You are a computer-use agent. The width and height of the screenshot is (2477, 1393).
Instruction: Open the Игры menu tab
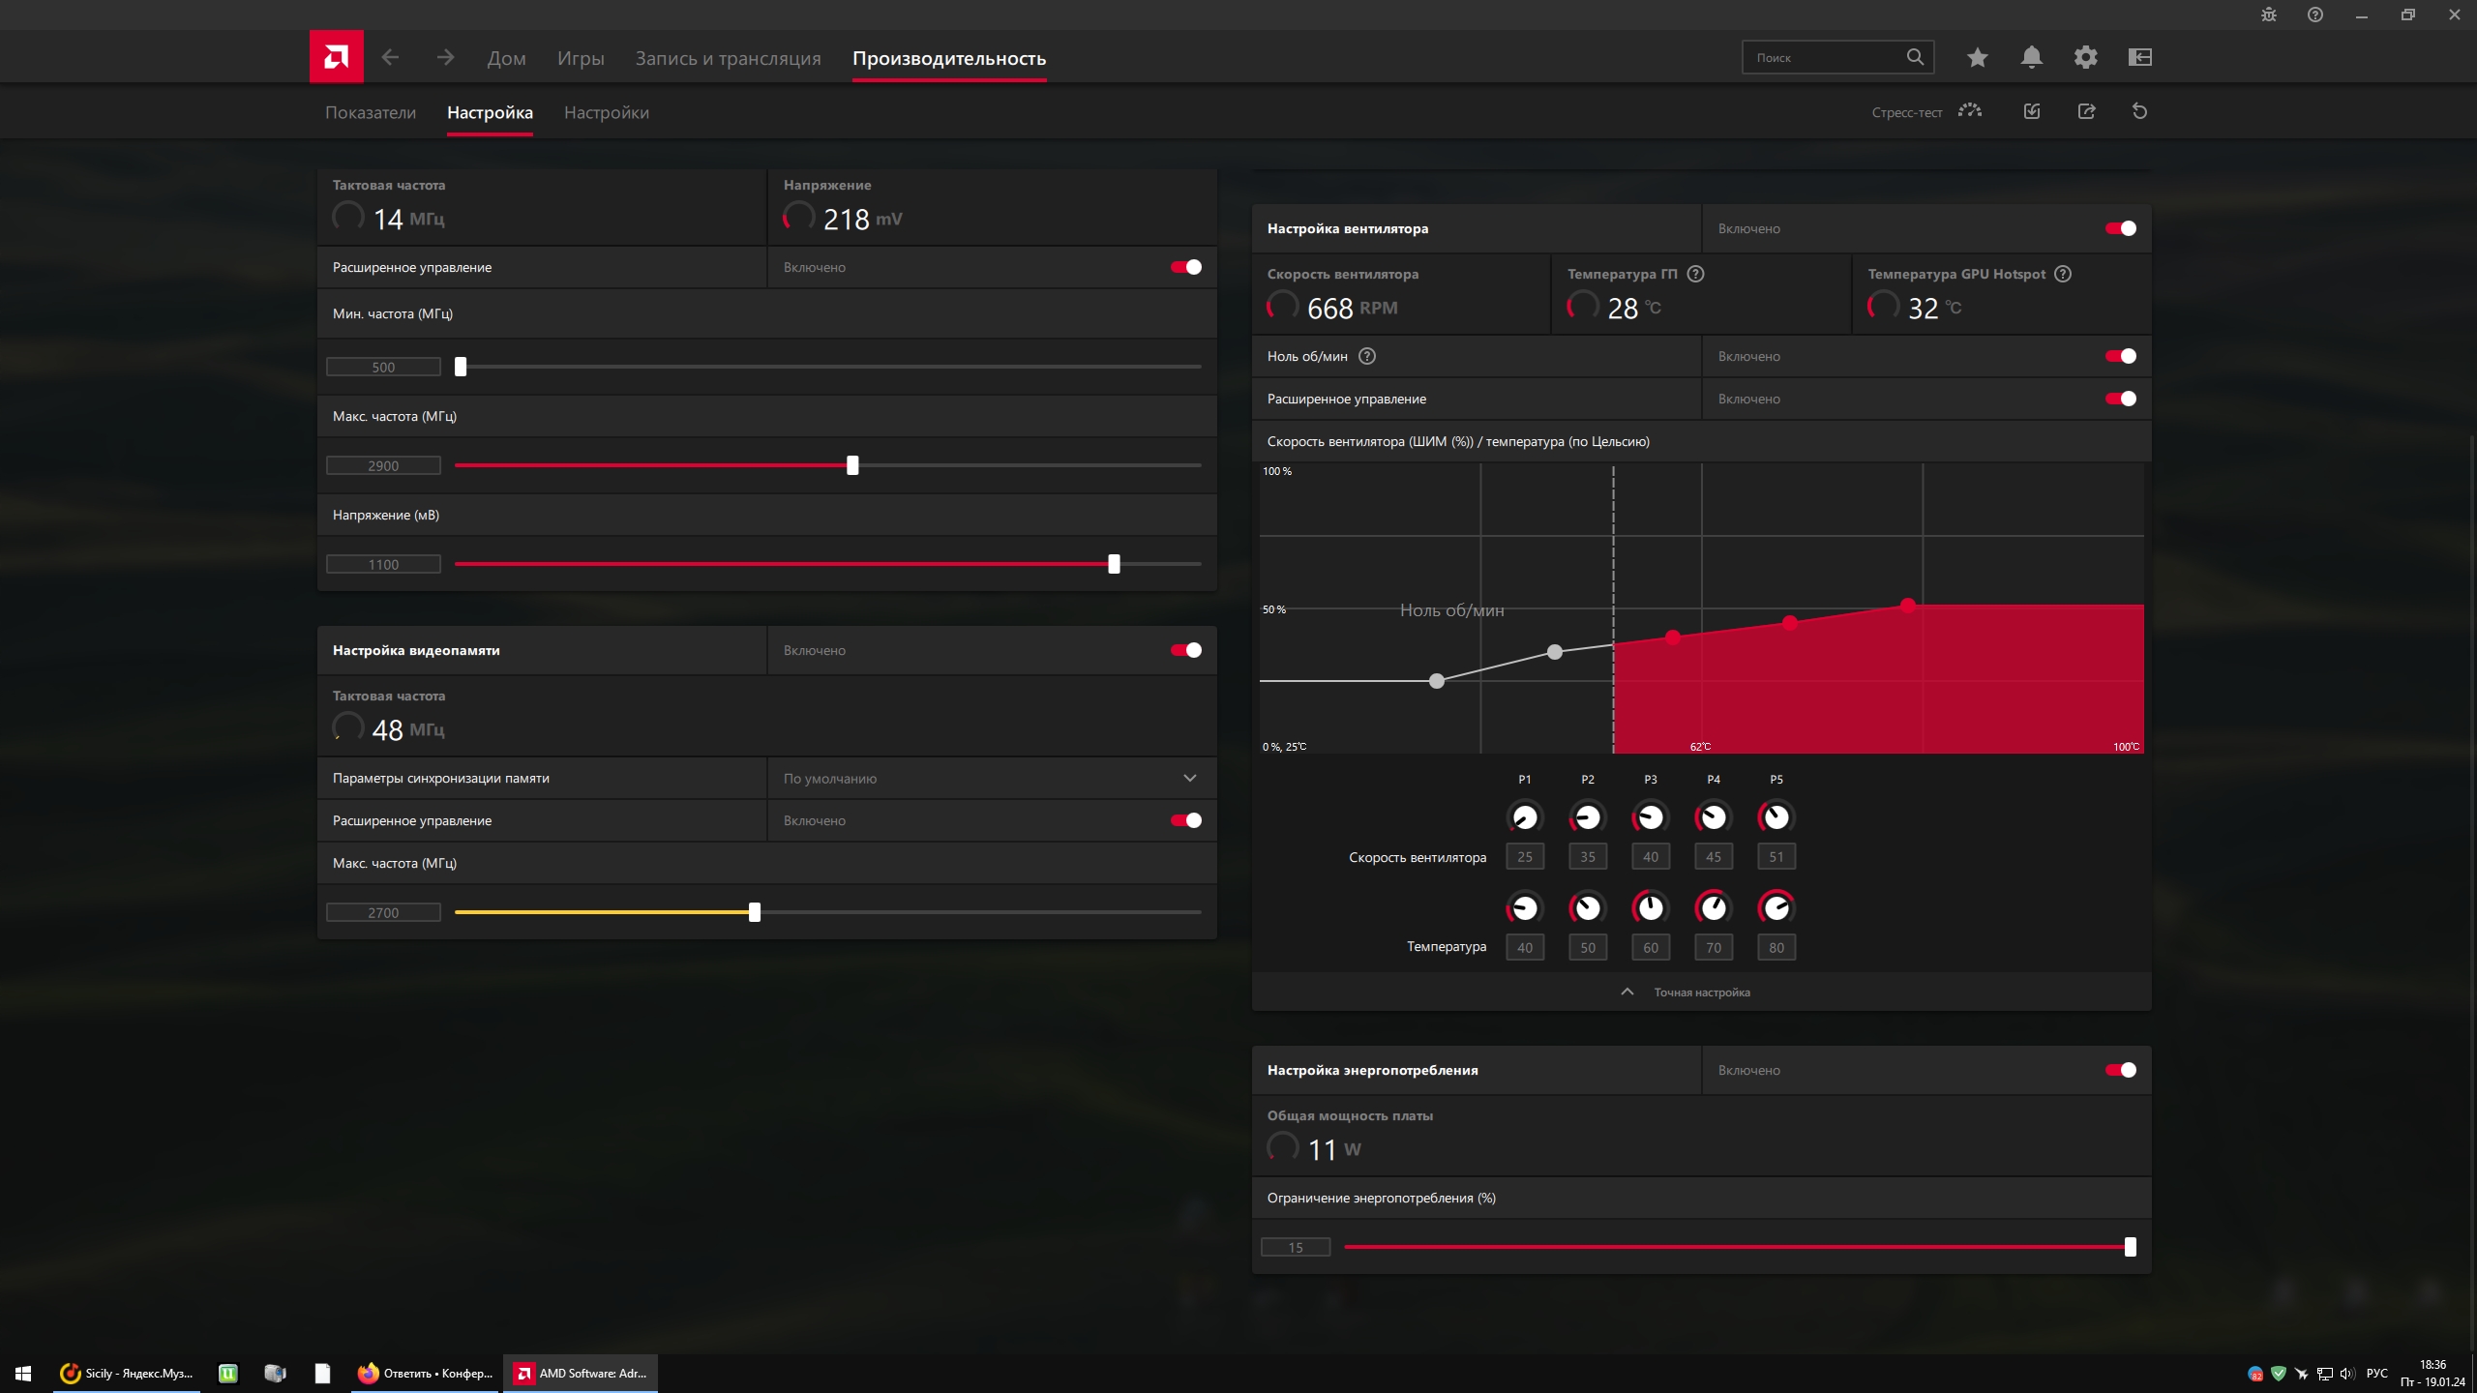[x=581, y=58]
